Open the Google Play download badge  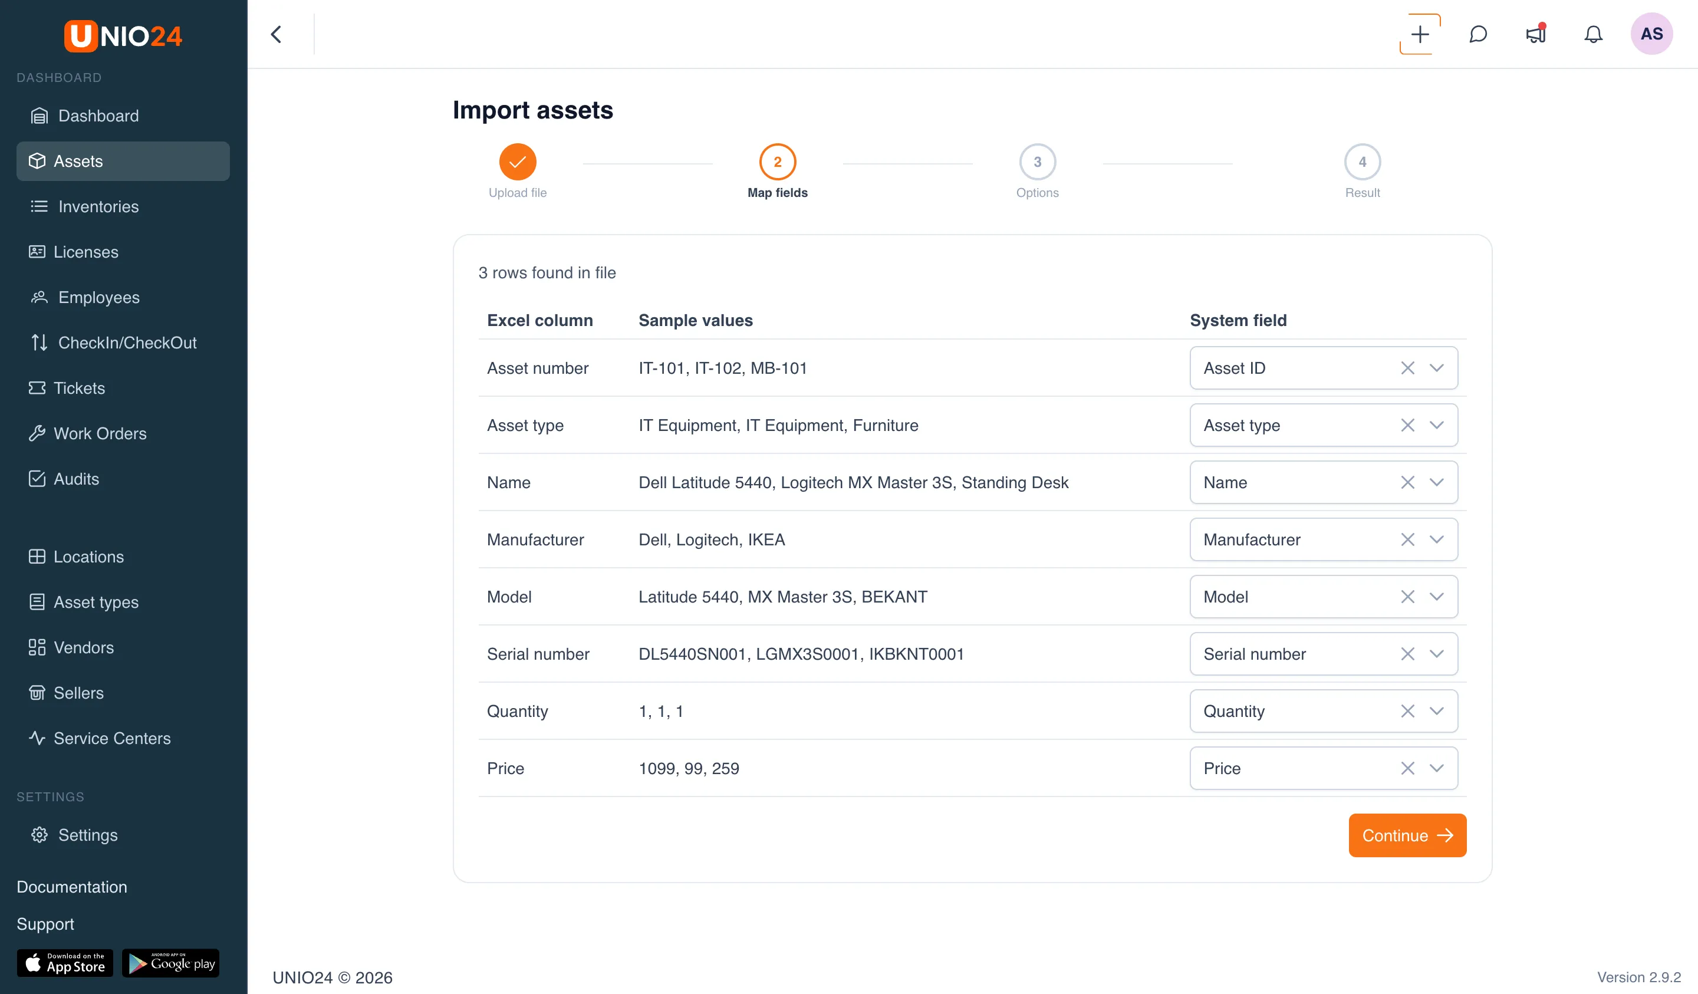tap(170, 963)
